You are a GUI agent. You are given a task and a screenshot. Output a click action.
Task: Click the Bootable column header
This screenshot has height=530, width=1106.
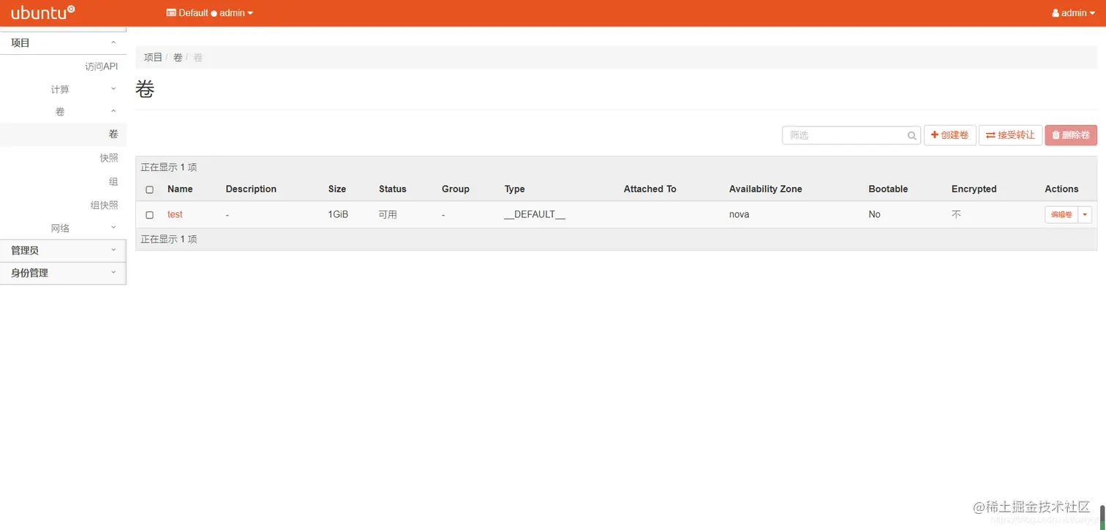[x=888, y=189]
